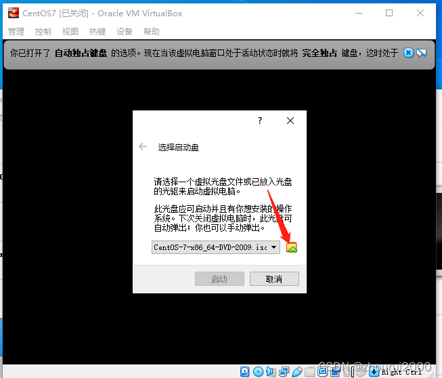Click the VirtualBox logo in title bar
This screenshot has height=378, width=442.
pyautogui.click(x=14, y=13)
